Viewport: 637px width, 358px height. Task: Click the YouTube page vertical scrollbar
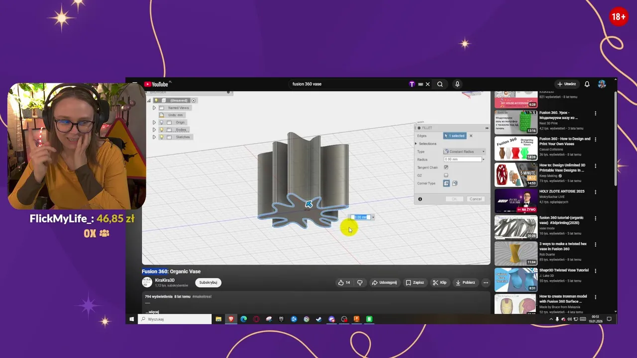(616, 139)
